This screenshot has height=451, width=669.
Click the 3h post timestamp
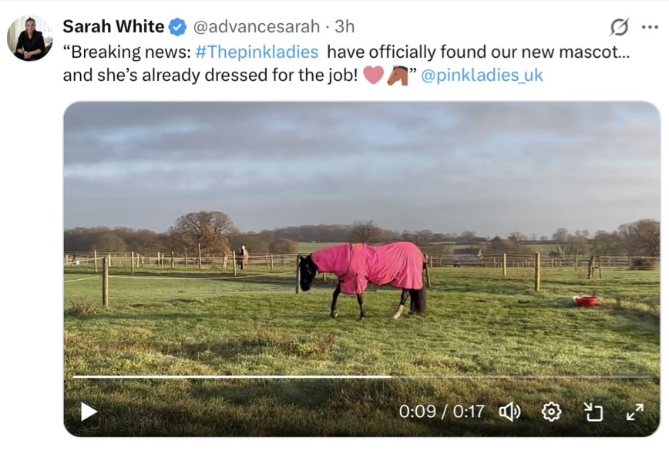pos(345,27)
